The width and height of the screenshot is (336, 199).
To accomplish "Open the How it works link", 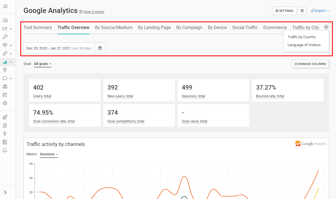I will coord(94,12).
